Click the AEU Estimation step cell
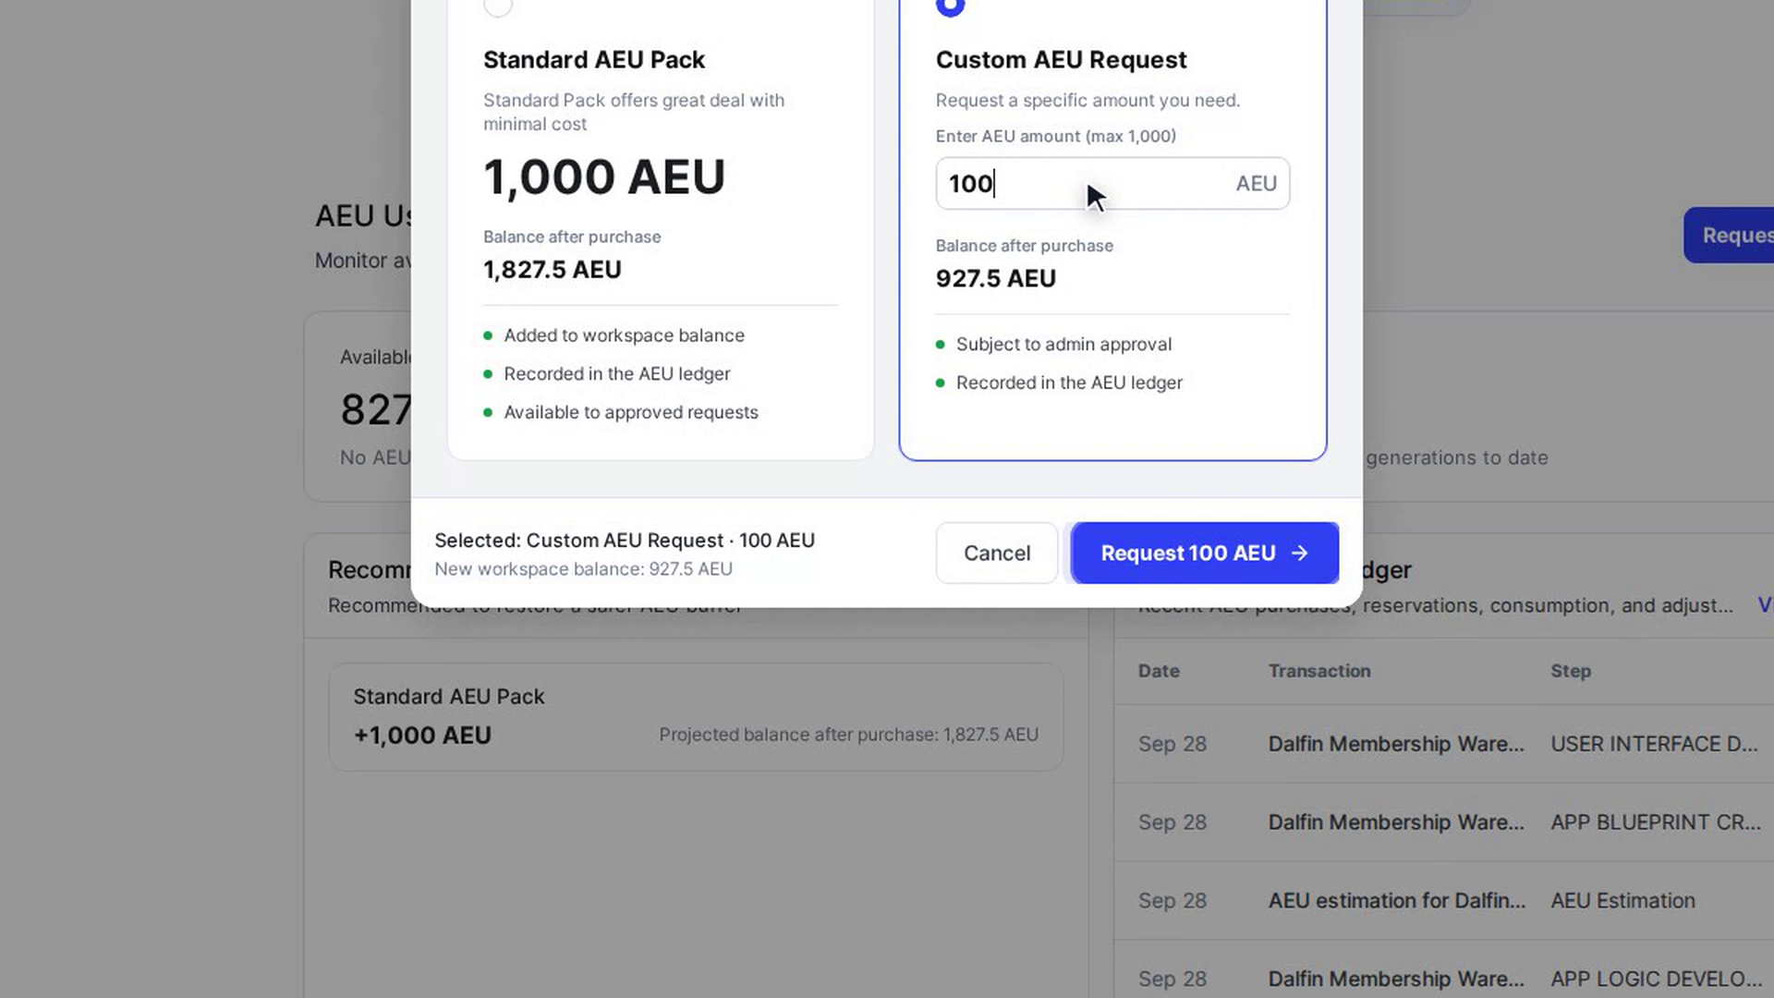 (1622, 901)
